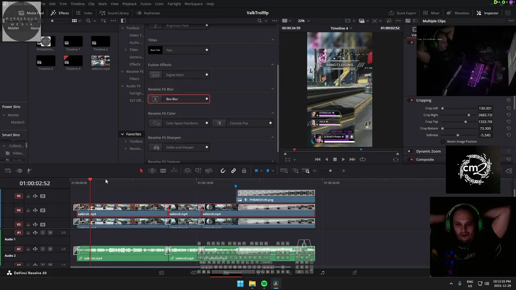Open Spotify from the taskbar
Screen dimensions: 516x290
point(264,284)
